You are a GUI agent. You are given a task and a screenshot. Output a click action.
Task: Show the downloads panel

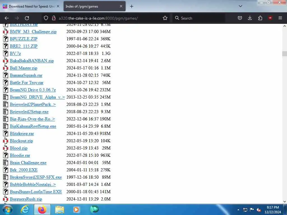coord(250,18)
